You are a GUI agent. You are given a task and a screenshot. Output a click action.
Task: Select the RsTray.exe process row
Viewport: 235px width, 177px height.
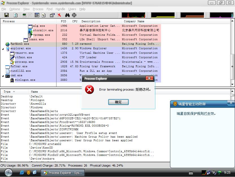pos(80,66)
